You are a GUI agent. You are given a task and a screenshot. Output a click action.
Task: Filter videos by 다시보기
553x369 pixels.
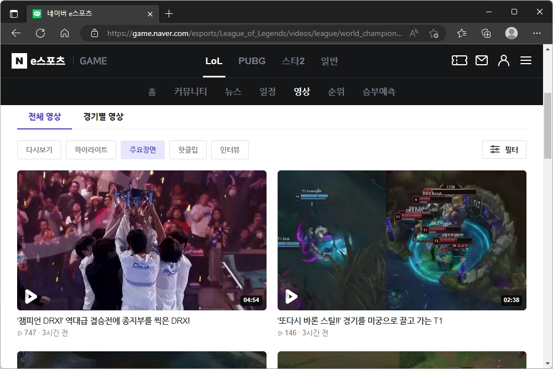tap(39, 149)
